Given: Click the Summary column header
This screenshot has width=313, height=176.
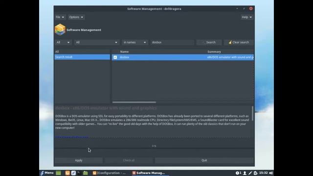Looking at the screenshot, I should pyautogui.click(x=214, y=52).
